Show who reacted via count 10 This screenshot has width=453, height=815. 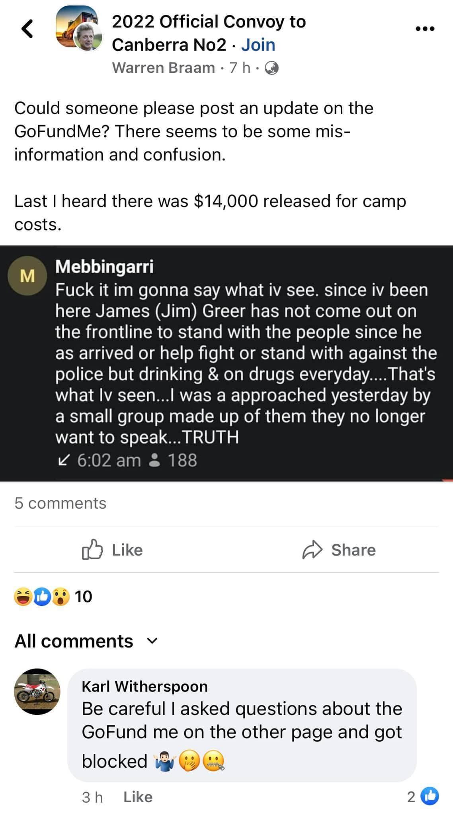[x=84, y=597]
